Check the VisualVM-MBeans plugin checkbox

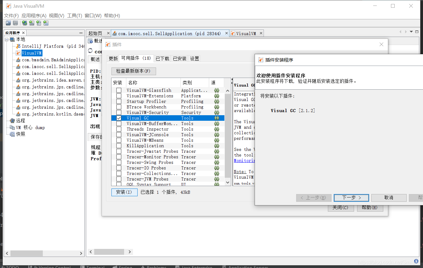119,140
